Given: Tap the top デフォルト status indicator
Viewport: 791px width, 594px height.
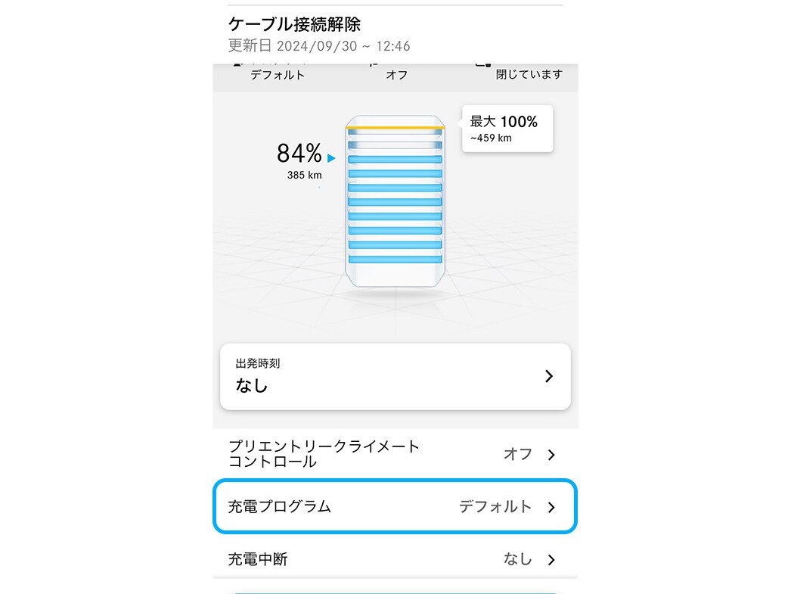Looking at the screenshot, I should coord(278,74).
